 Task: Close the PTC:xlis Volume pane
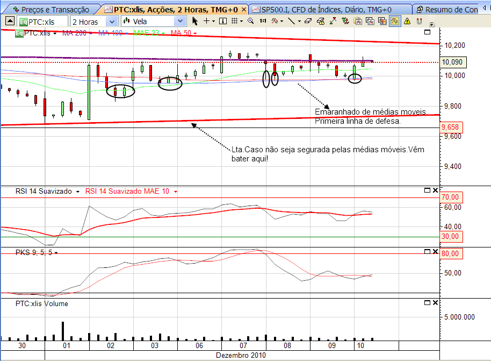click(435, 303)
